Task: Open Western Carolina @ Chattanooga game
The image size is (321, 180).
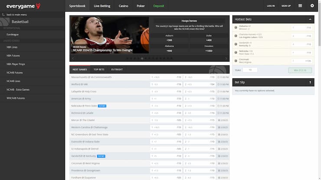Action: pos(89,127)
